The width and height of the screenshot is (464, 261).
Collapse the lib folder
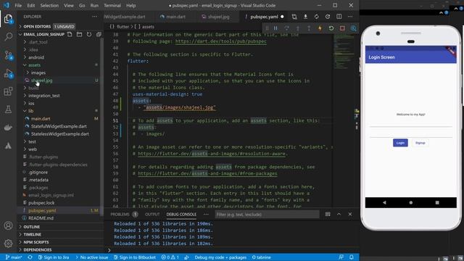[x=30, y=111]
